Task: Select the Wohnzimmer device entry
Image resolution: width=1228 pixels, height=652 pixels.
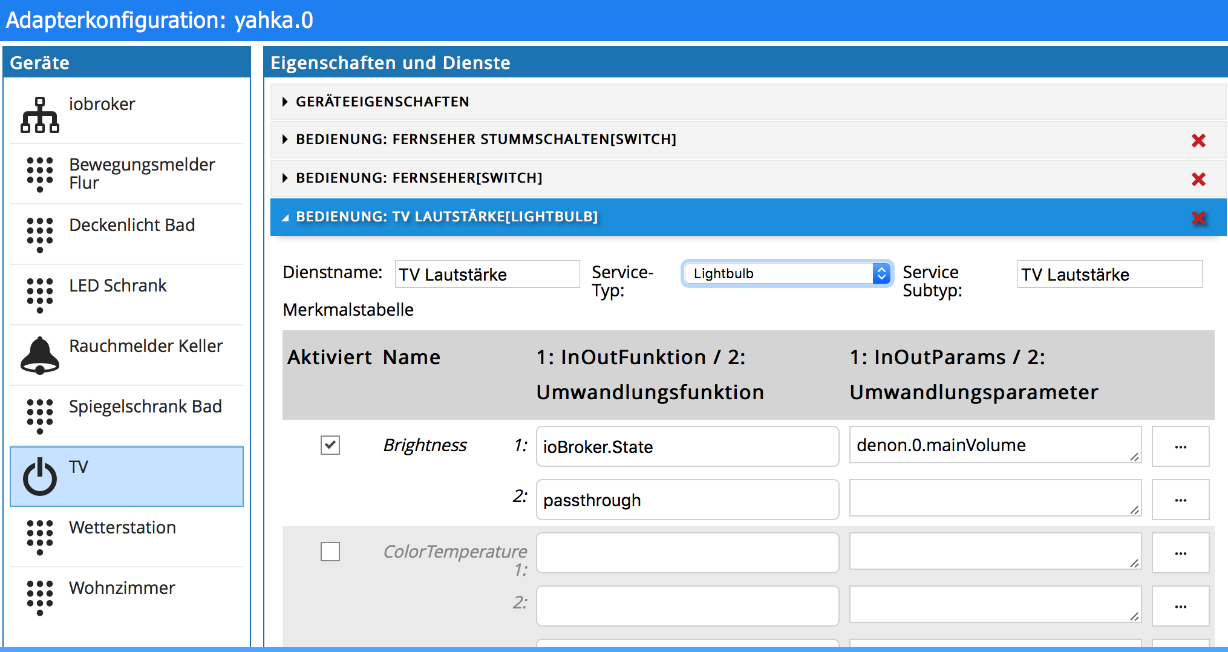Action: 122,588
